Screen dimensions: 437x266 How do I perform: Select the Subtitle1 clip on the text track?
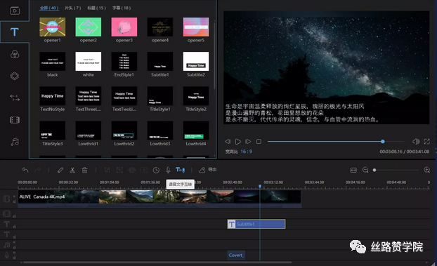point(256,224)
